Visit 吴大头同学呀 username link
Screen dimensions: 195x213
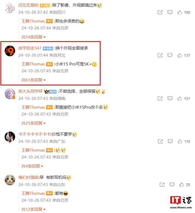[x=30, y=91]
